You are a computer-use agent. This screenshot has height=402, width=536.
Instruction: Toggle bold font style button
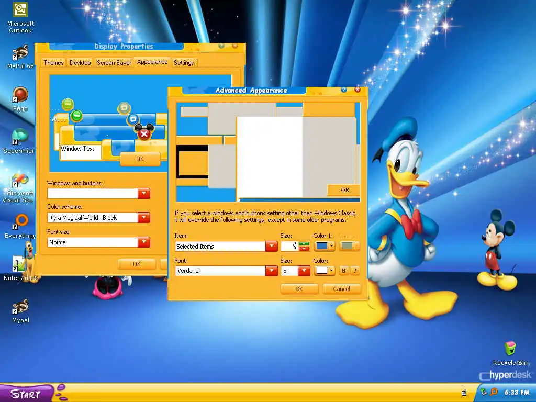click(x=344, y=271)
